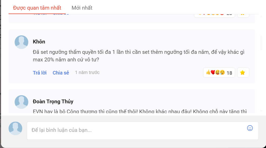Click Đoàn Trọng Thủy's avatar

pos(21,102)
